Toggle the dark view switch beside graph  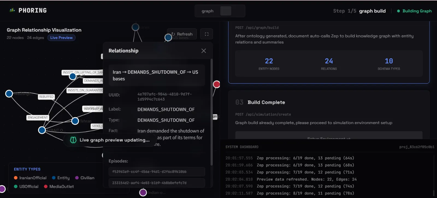[x=226, y=11]
